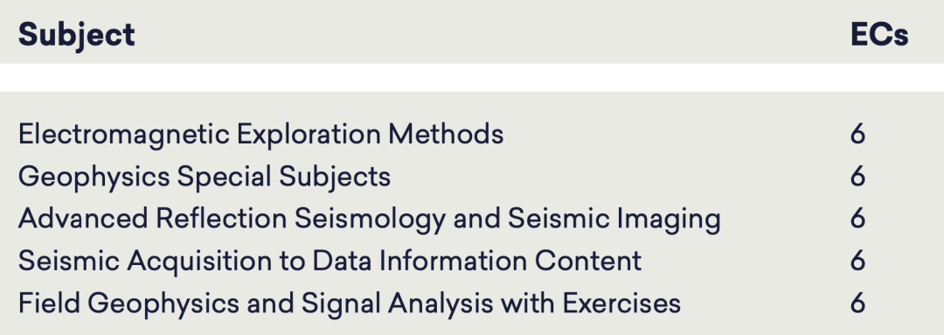Click EC value for Seismic Acquisition row
Image resolution: width=944 pixels, height=335 pixels.
click(858, 261)
